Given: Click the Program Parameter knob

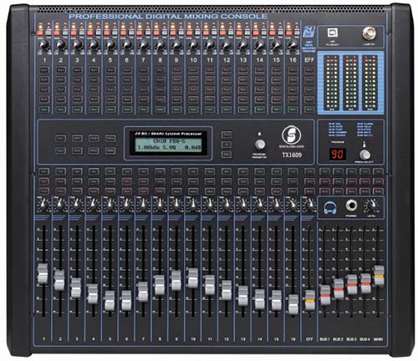Looking at the screenshot, I should point(260,145).
